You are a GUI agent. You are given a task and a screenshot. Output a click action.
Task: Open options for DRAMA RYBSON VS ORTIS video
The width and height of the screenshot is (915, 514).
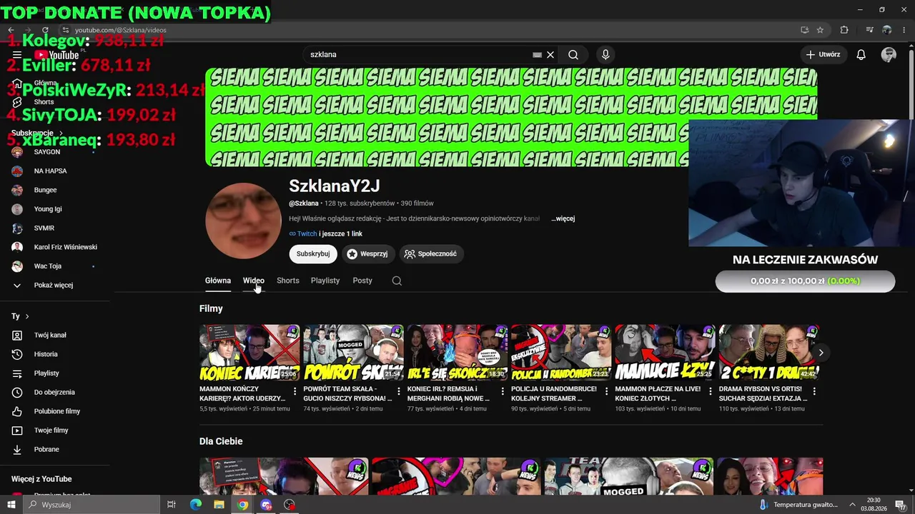pos(813,391)
